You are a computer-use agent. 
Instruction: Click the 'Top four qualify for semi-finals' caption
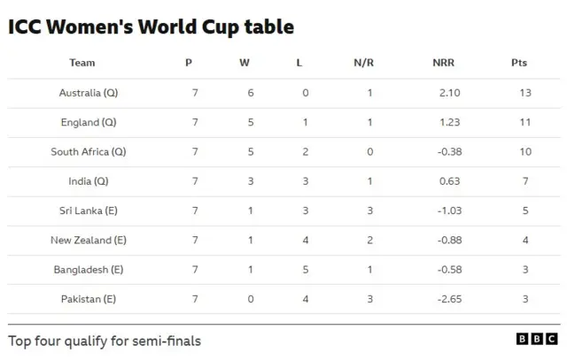(x=105, y=341)
